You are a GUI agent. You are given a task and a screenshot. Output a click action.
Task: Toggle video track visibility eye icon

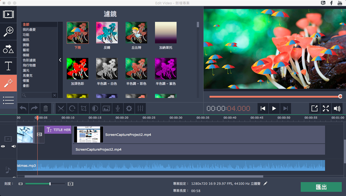3,146
